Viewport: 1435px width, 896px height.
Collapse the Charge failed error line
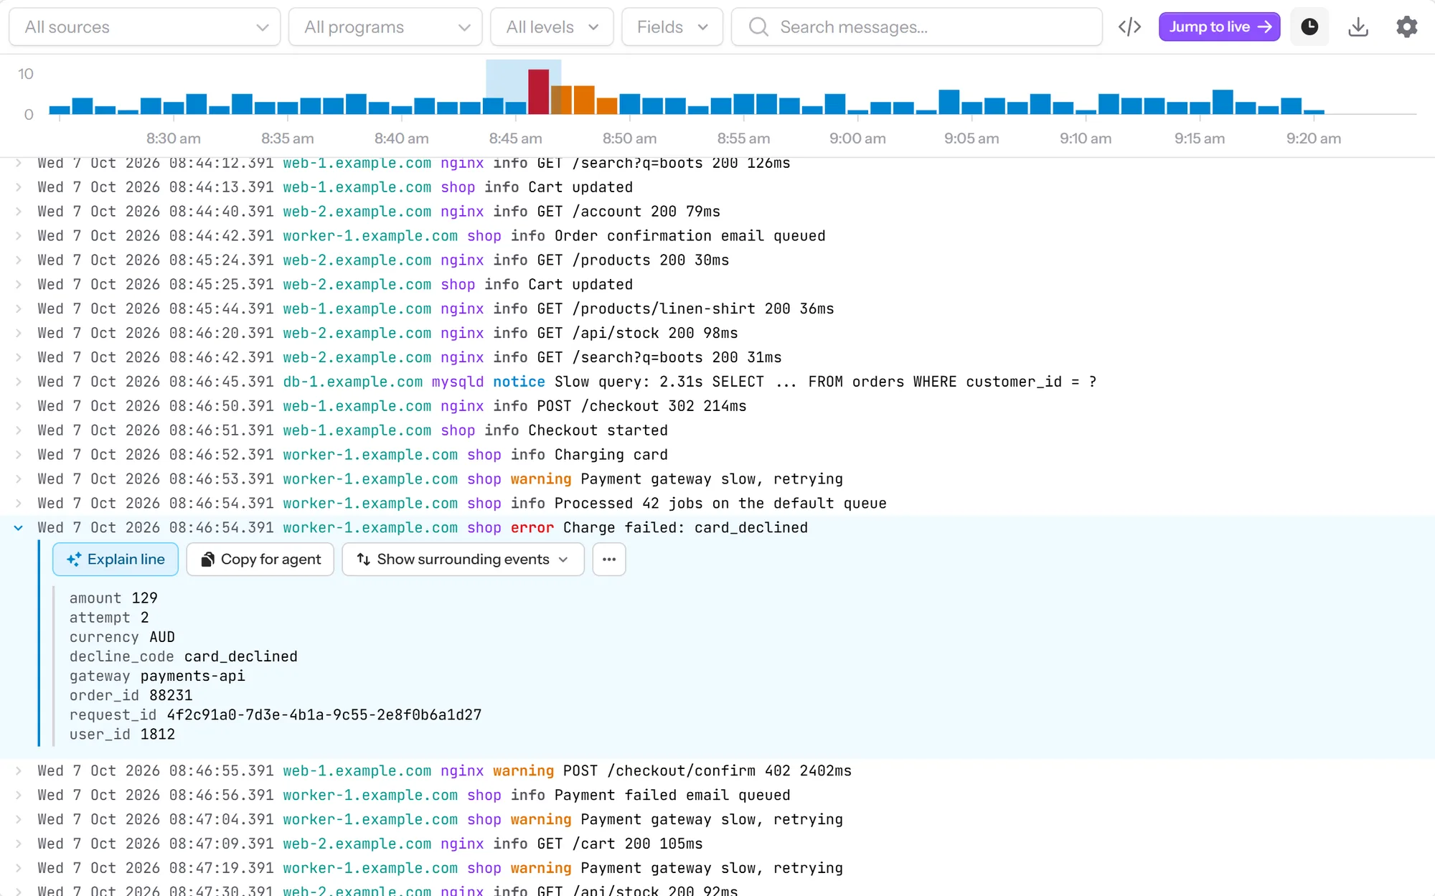(x=19, y=528)
